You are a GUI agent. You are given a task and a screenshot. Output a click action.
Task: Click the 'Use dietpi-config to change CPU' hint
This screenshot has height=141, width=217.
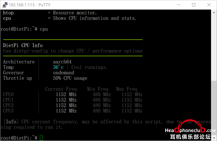pyautogui.click(x=44, y=51)
